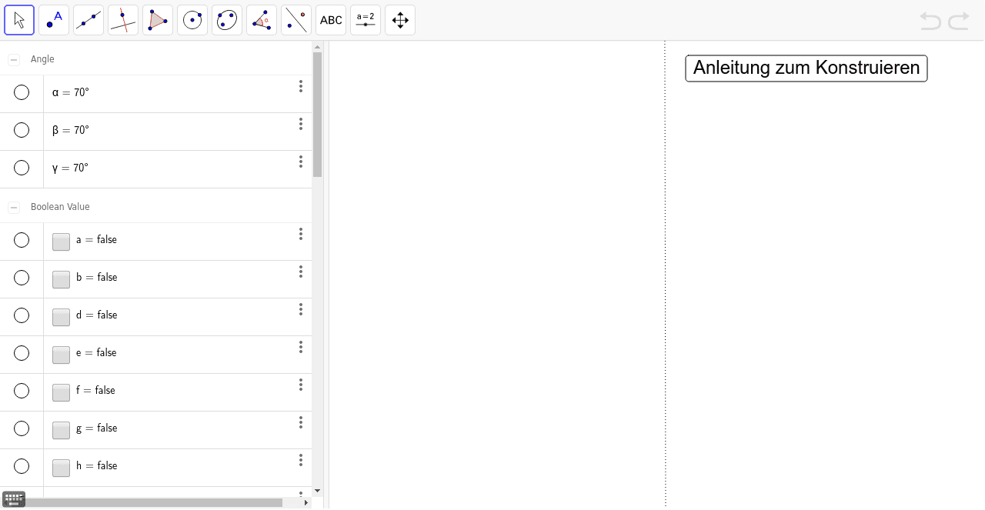Select the Circle with Center tool
The width and height of the screenshot is (985, 510).
click(192, 20)
